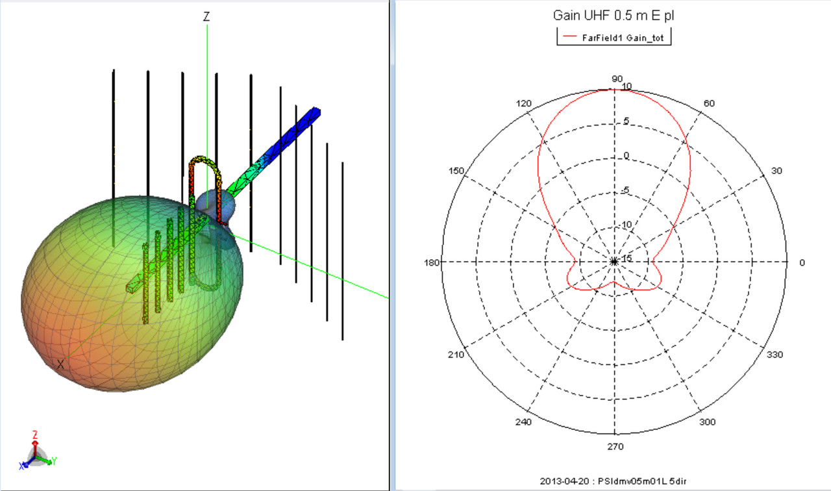Select the -5 radial gain label

625,190
